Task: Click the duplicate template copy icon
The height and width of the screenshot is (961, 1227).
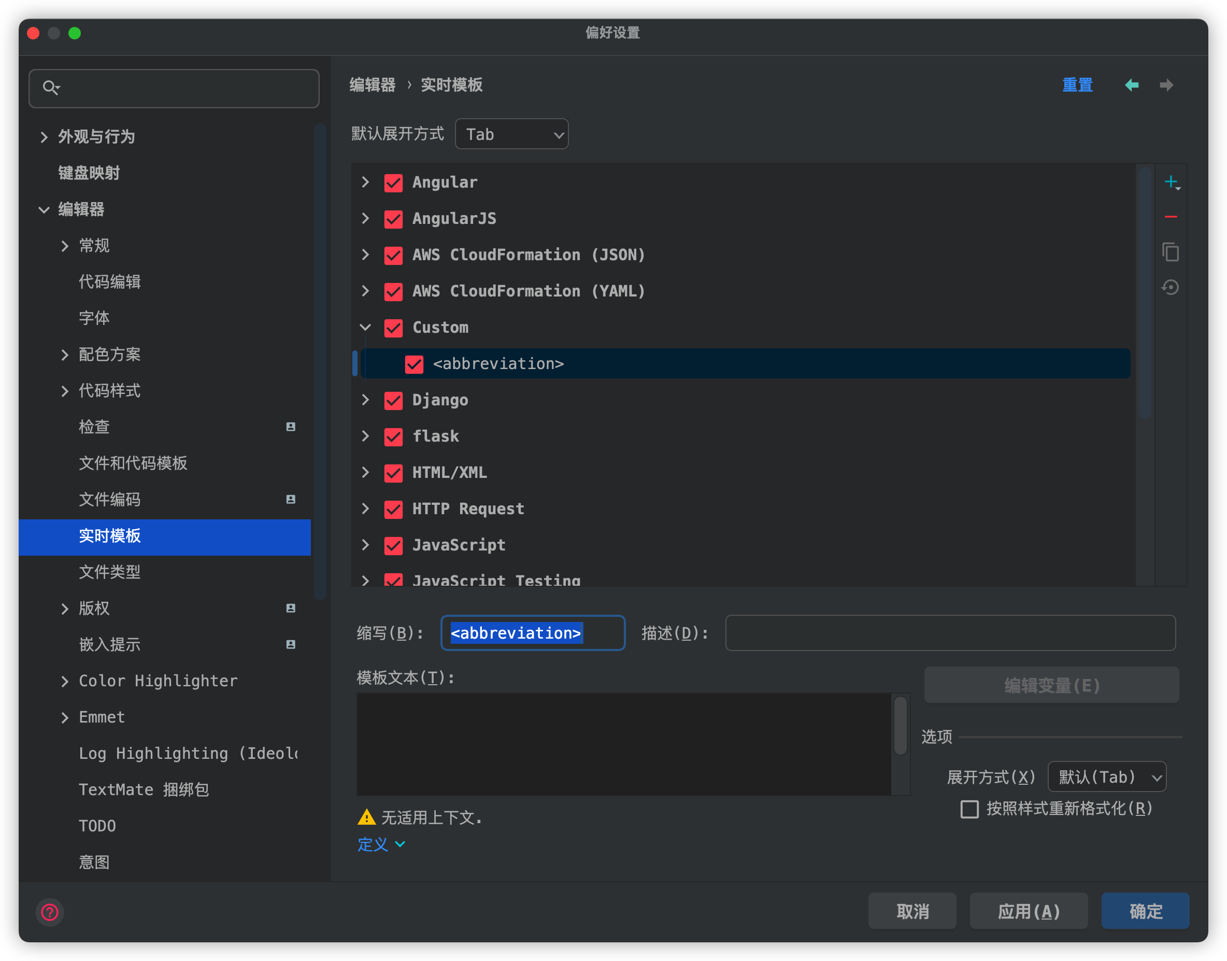Action: [1171, 252]
